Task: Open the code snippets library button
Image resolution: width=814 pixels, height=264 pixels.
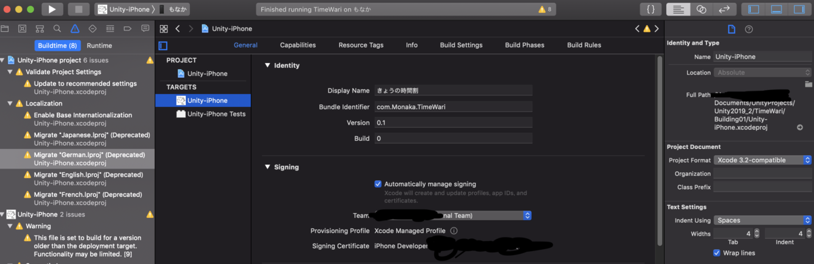Action: [x=651, y=9]
